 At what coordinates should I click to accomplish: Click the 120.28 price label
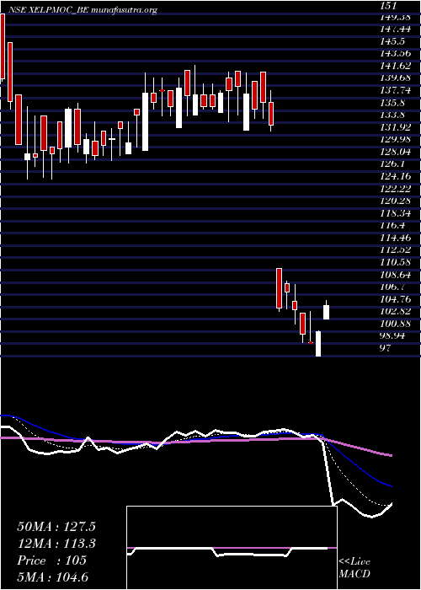[x=396, y=201]
